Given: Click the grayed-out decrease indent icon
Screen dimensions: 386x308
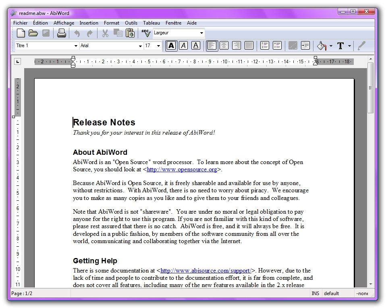Looking at the screenshot, I should click(x=293, y=46).
